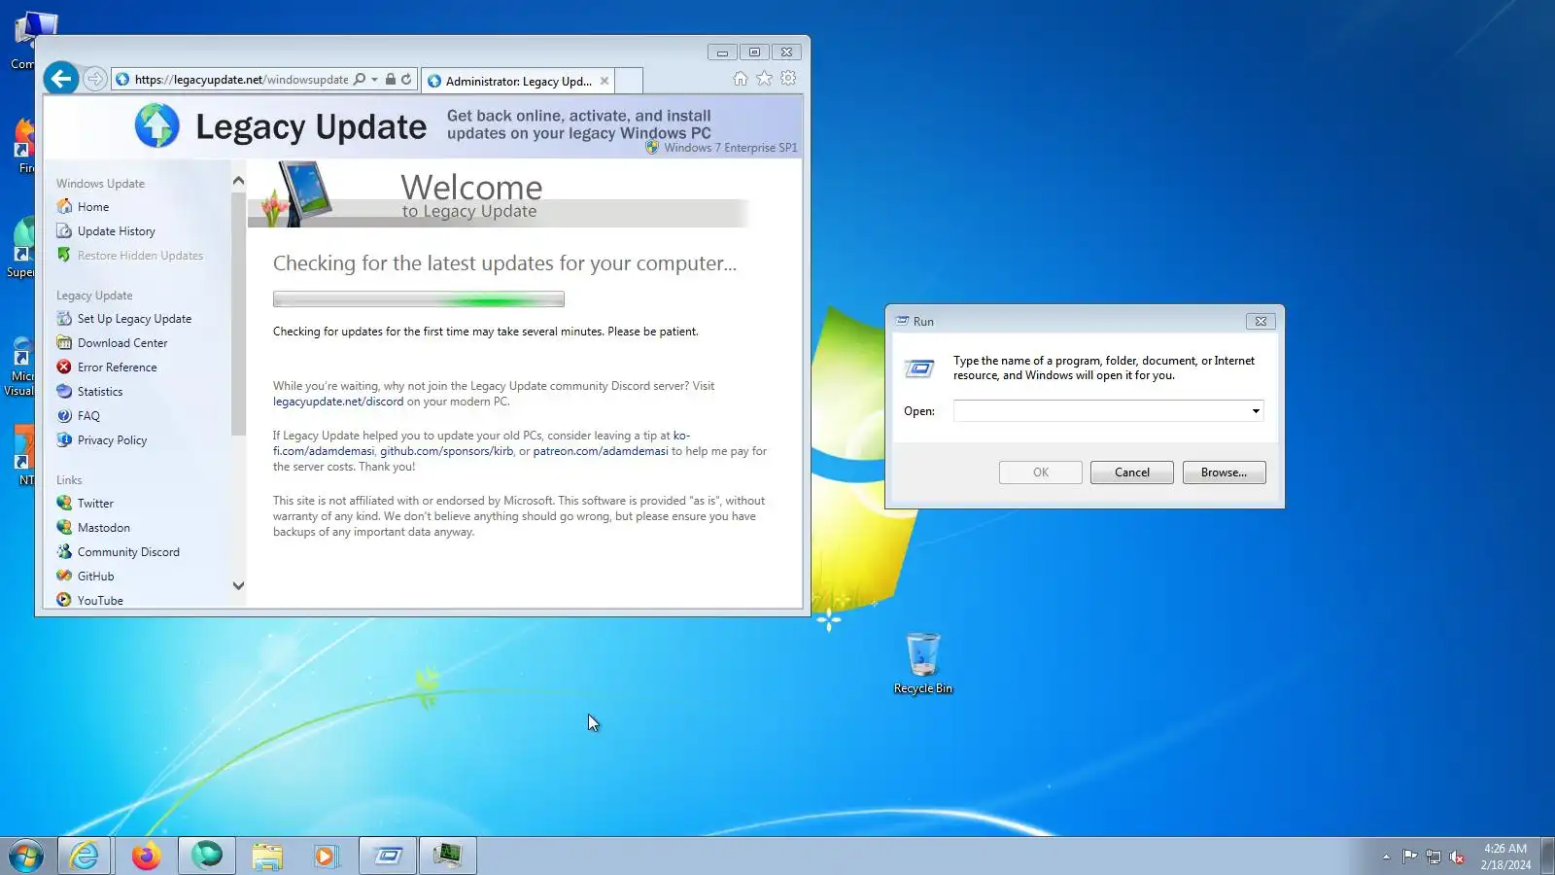Click the Privacy Policy sidebar icon
The width and height of the screenshot is (1555, 875).
pos(64,440)
